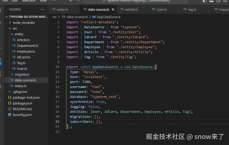Screen dimensions: 229x145
Task: Click the "localhost" host string
Action: click(x=93, y=77)
